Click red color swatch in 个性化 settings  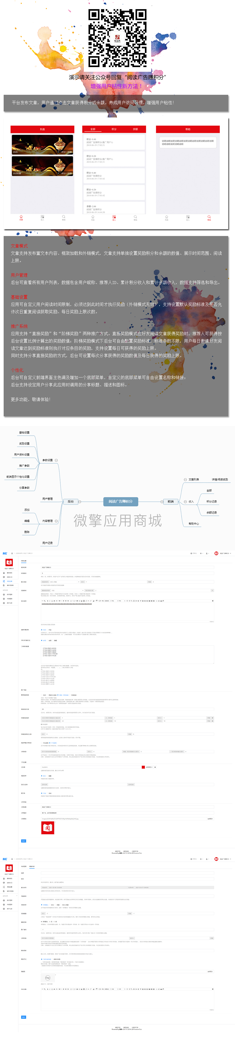[x=143, y=767]
